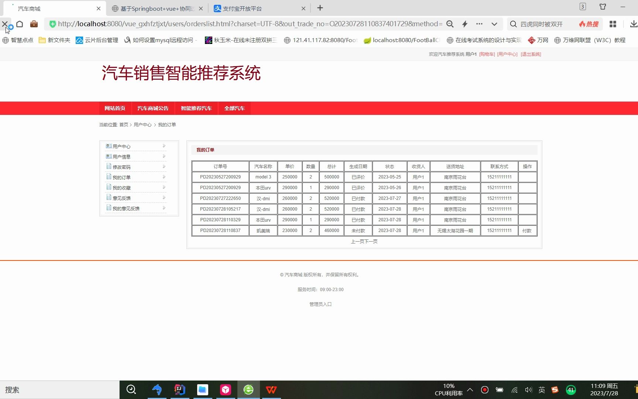Open 智能推荐汽车 navigation menu item
The height and width of the screenshot is (399, 638).
coord(196,108)
